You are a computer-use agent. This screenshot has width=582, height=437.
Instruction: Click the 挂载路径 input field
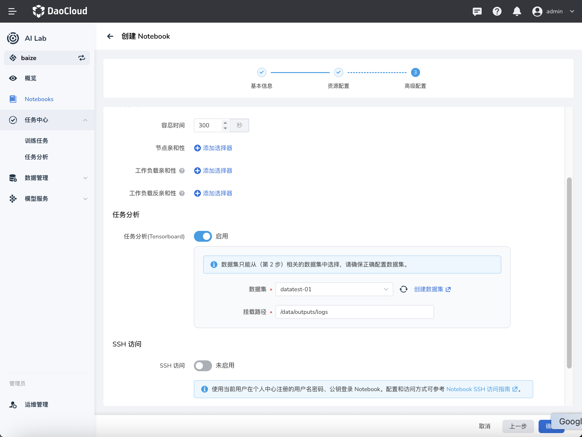coord(355,312)
